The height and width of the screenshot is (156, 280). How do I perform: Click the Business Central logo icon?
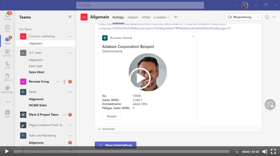tap(105, 38)
